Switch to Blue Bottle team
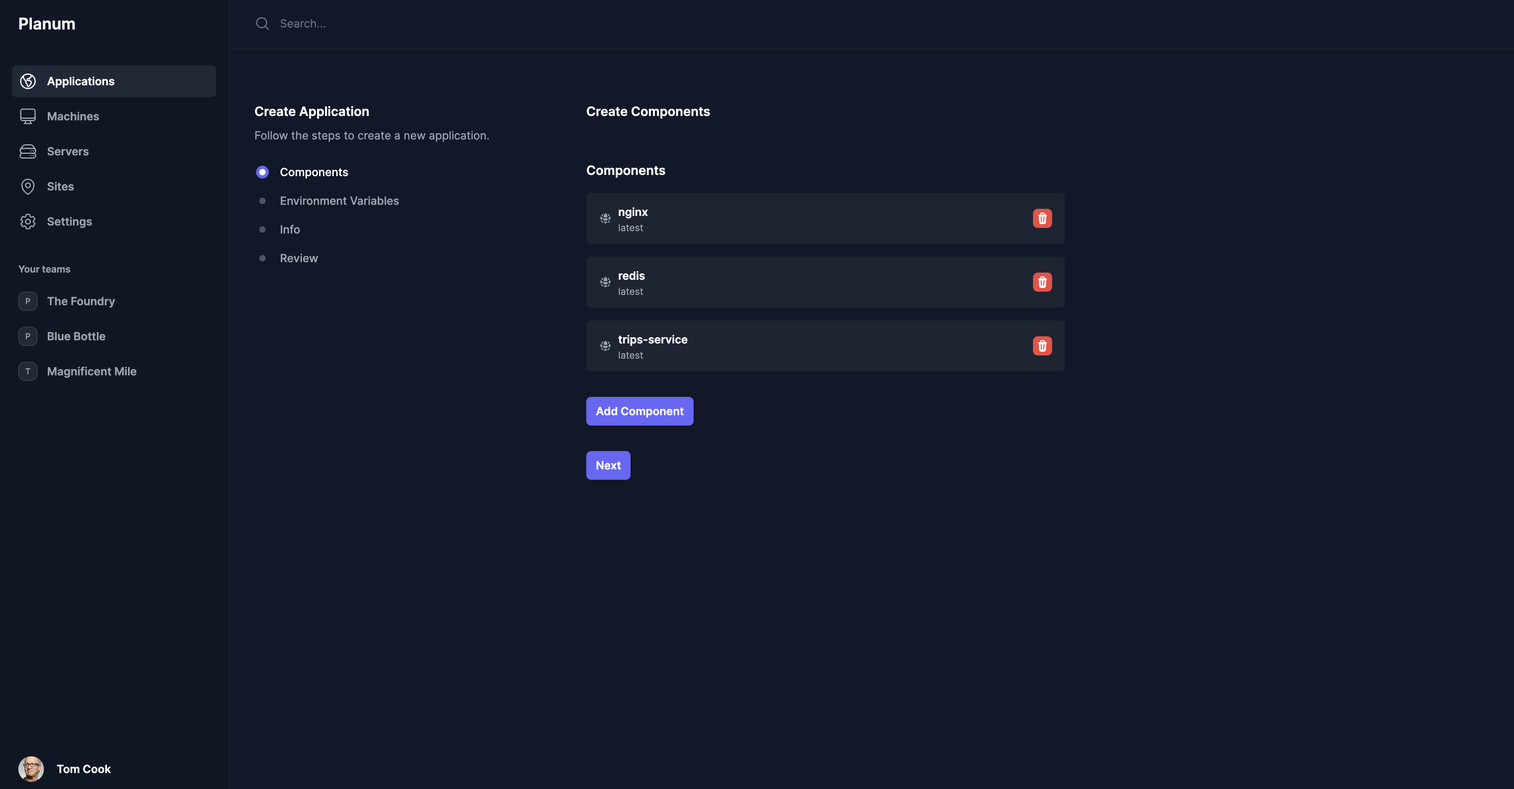The image size is (1514, 789). (76, 336)
